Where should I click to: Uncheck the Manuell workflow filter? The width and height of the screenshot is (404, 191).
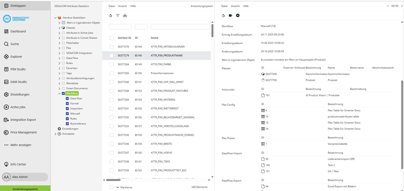point(67,114)
